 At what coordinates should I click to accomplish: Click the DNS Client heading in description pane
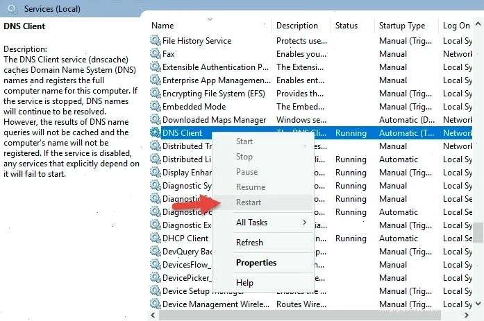point(24,26)
